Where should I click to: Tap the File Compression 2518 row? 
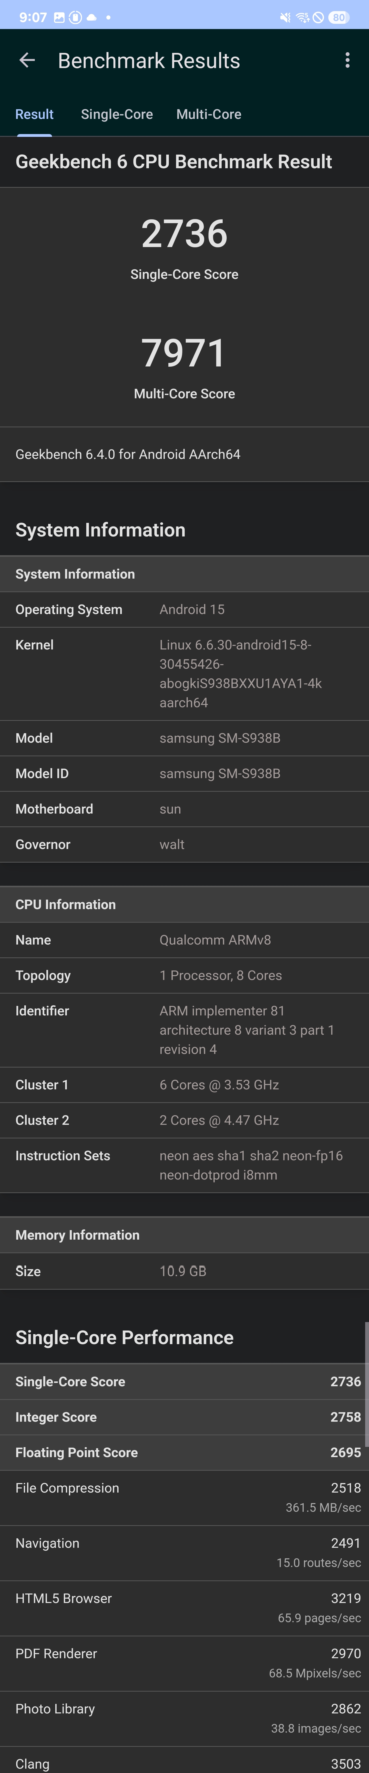[x=184, y=1498]
